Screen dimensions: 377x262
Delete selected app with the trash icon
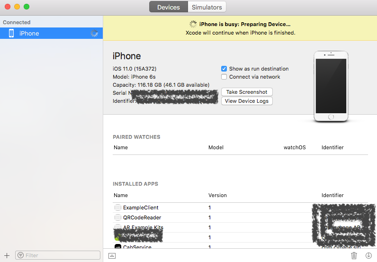[x=354, y=255]
